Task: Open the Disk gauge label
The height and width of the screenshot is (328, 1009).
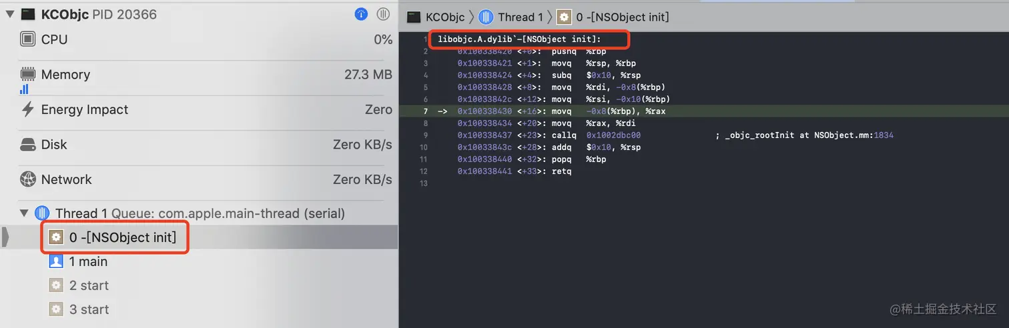Action: point(54,145)
